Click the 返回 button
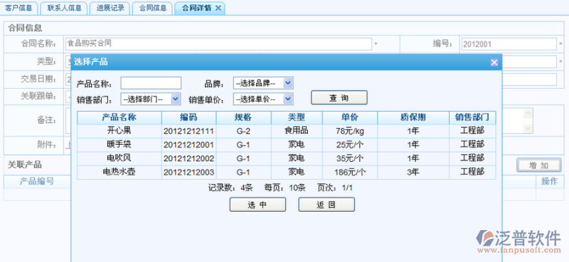The image size is (569, 262). (x=326, y=204)
